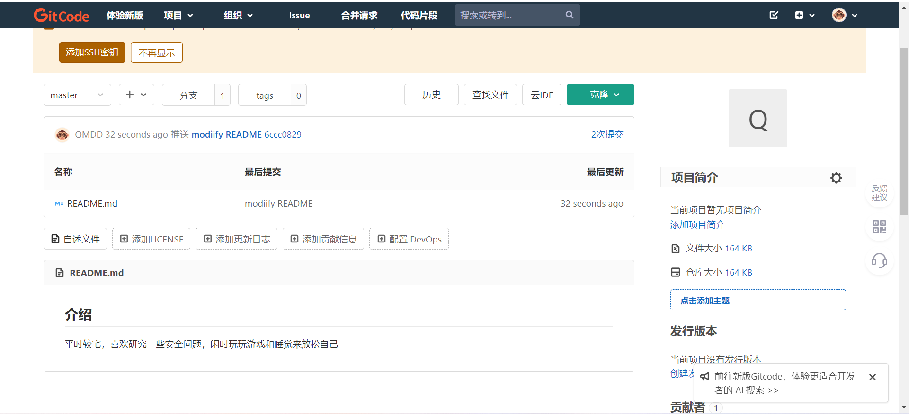View commit 历史 history

coord(431,95)
